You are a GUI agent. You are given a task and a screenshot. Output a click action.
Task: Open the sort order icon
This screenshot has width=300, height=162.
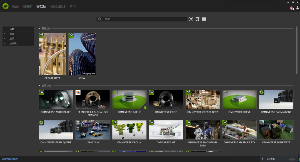[x=197, y=19]
